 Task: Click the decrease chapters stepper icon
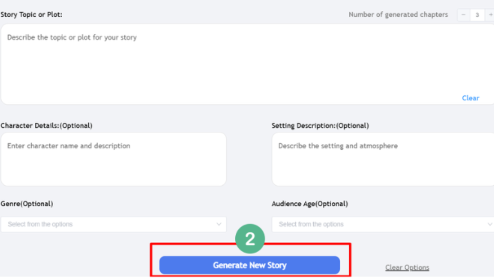463,15
